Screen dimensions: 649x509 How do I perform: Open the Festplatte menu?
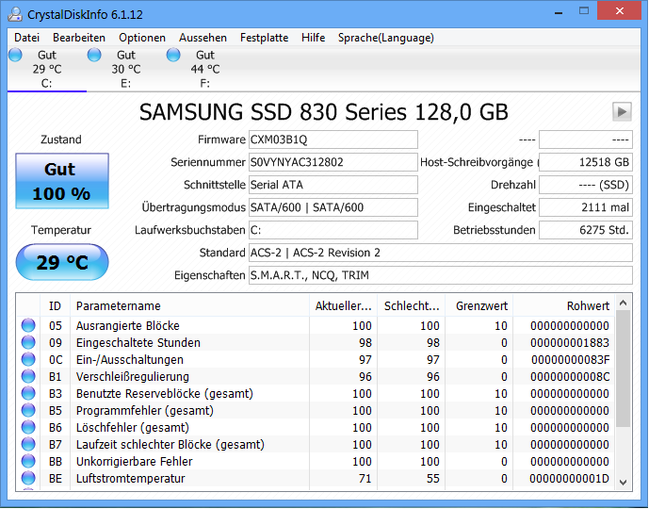(264, 38)
